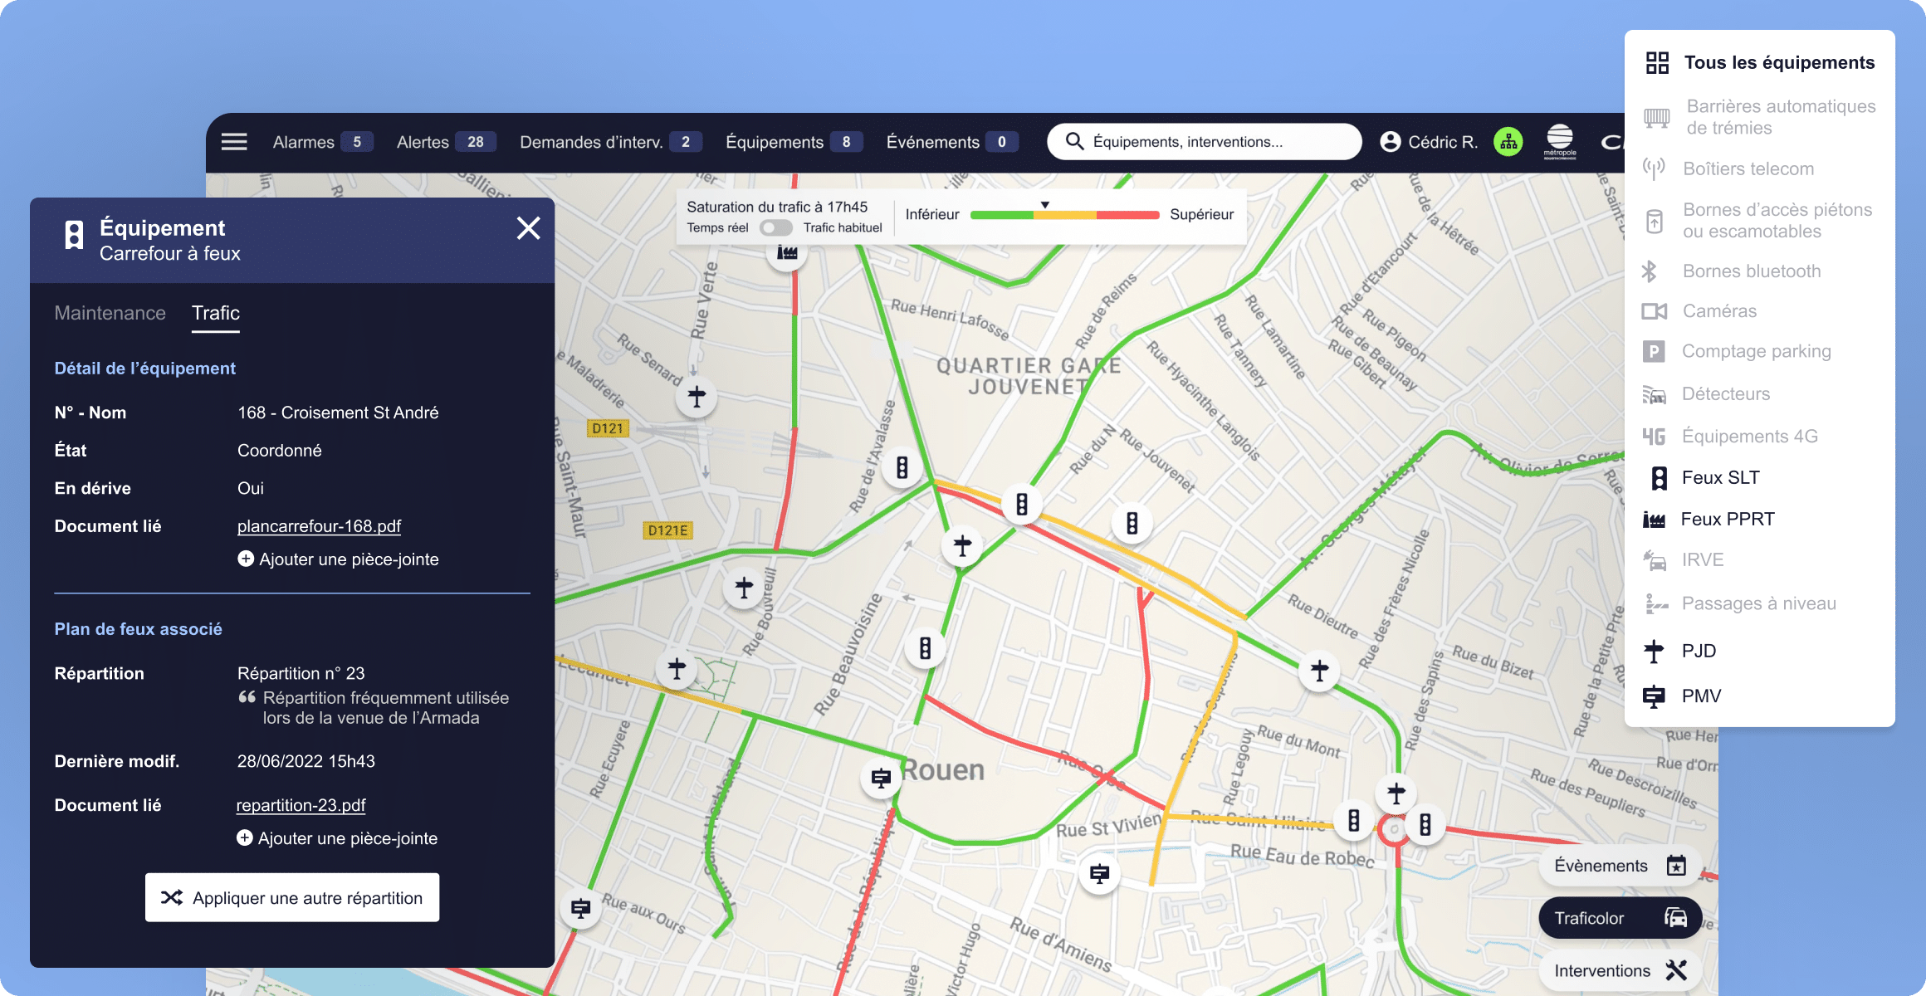This screenshot has width=1926, height=996.
Task: Open Alarmes list
Action: 322,142
